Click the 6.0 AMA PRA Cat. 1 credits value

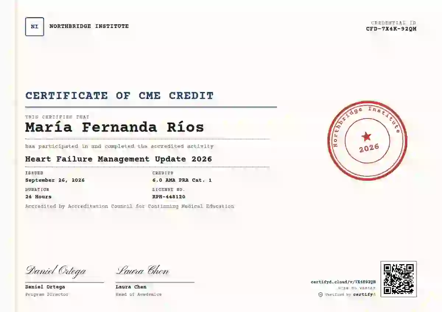coord(182,180)
